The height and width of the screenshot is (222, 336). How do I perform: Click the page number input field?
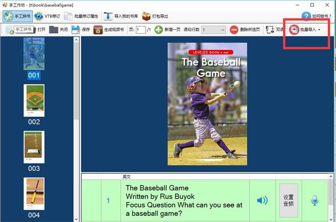(141, 30)
